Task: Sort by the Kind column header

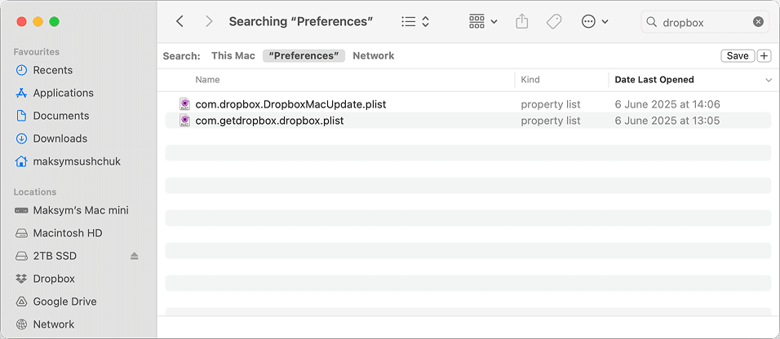Action: (x=530, y=80)
